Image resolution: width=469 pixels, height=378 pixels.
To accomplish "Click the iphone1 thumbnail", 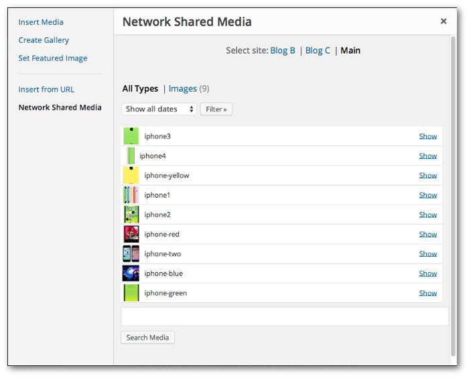I will pyautogui.click(x=131, y=195).
